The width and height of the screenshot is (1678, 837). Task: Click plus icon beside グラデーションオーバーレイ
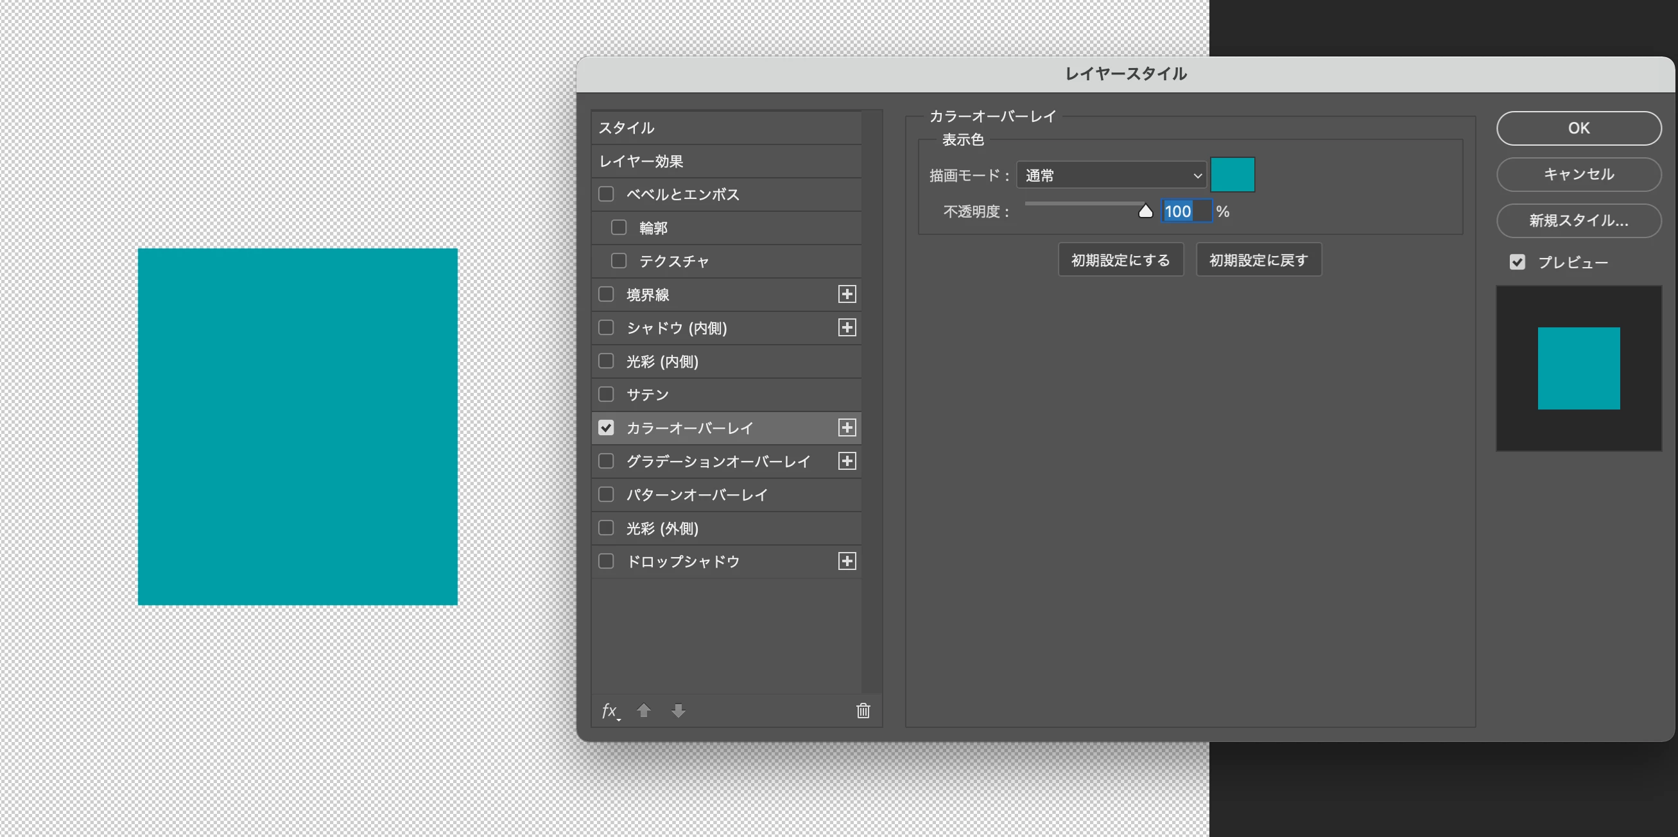847,461
